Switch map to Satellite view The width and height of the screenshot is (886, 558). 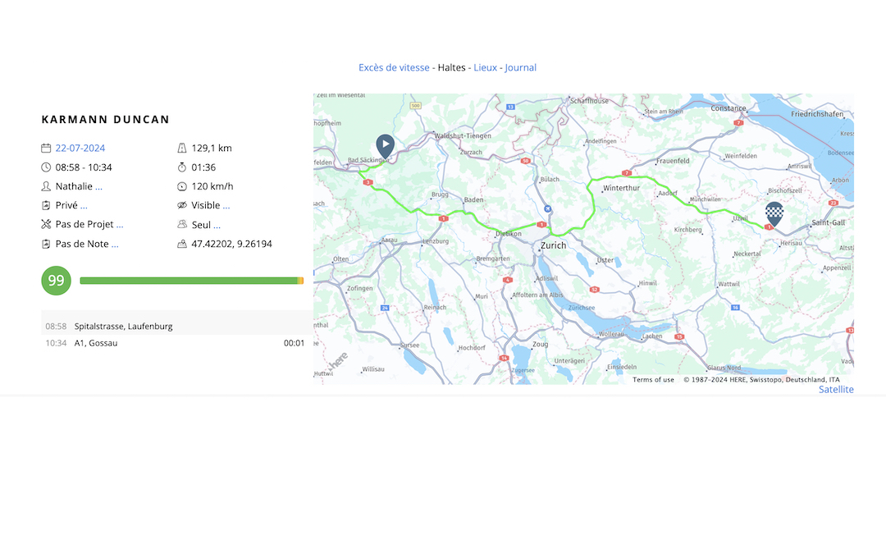(x=836, y=390)
